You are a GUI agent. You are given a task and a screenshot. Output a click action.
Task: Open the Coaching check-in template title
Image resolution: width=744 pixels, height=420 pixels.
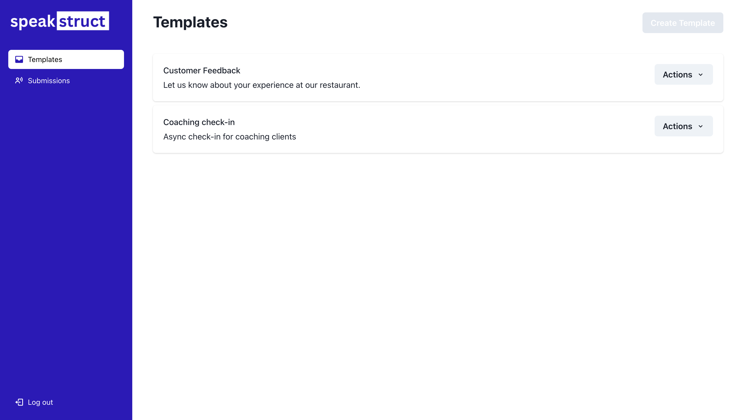click(x=199, y=122)
